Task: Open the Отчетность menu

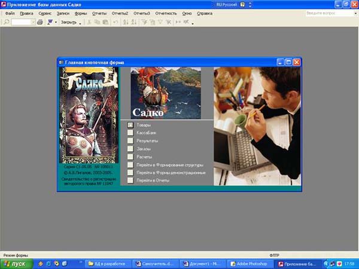Action: [166, 13]
